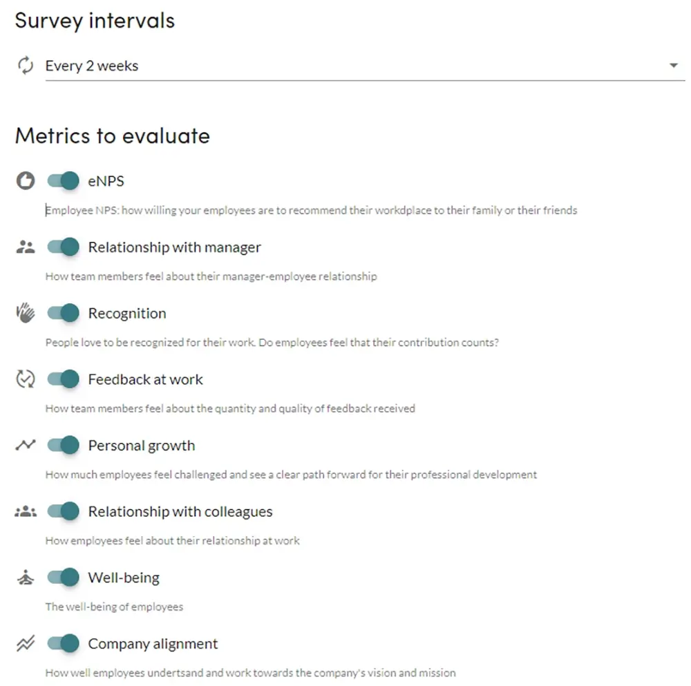Image resolution: width=691 pixels, height=686 pixels.
Task: Click the Personal growth trend line icon
Action: 26,445
